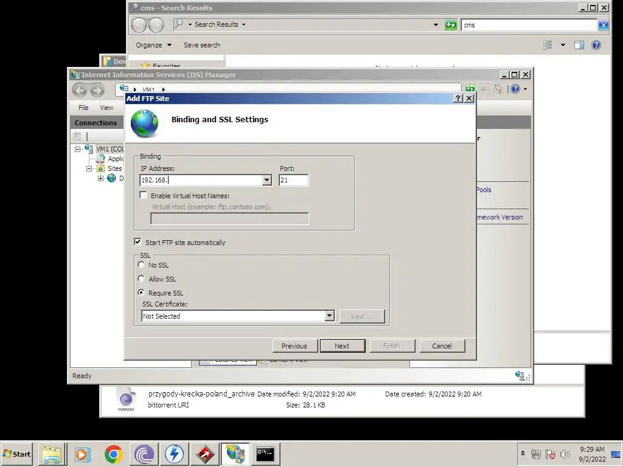Cancel the Add FTP Site wizard
The image size is (623, 467).
tap(442, 346)
